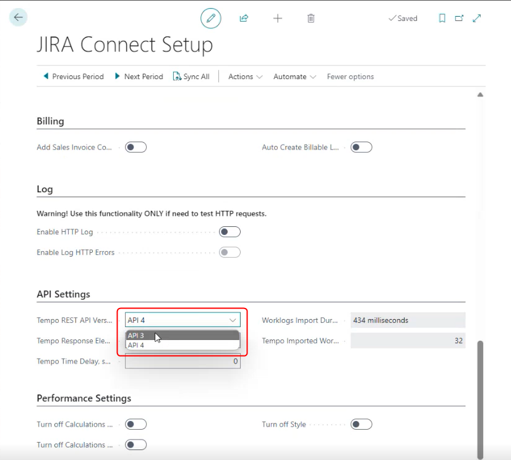Click the Enable HTTP Log label
Image resolution: width=511 pixels, height=460 pixels.
[x=65, y=232]
